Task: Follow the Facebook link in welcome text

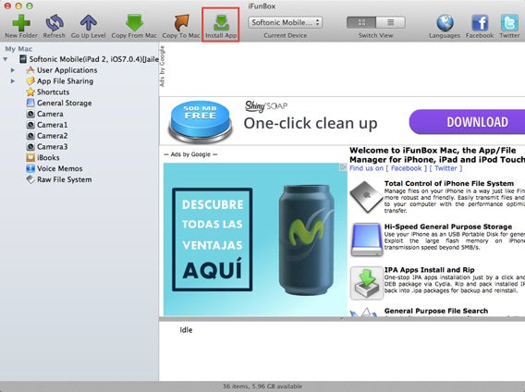Action: click(406, 168)
